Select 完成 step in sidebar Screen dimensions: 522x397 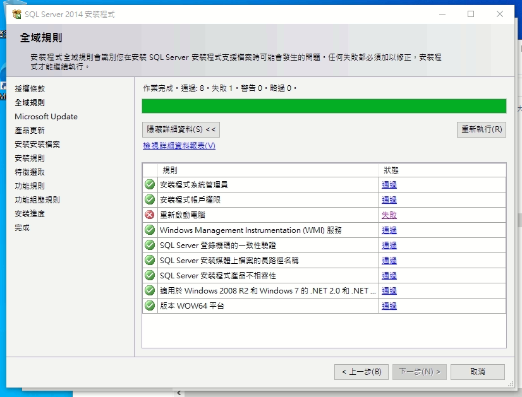coord(22,228)
